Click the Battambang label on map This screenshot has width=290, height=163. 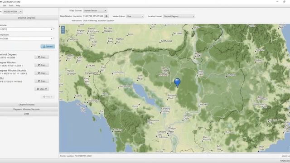click(125, 86)
